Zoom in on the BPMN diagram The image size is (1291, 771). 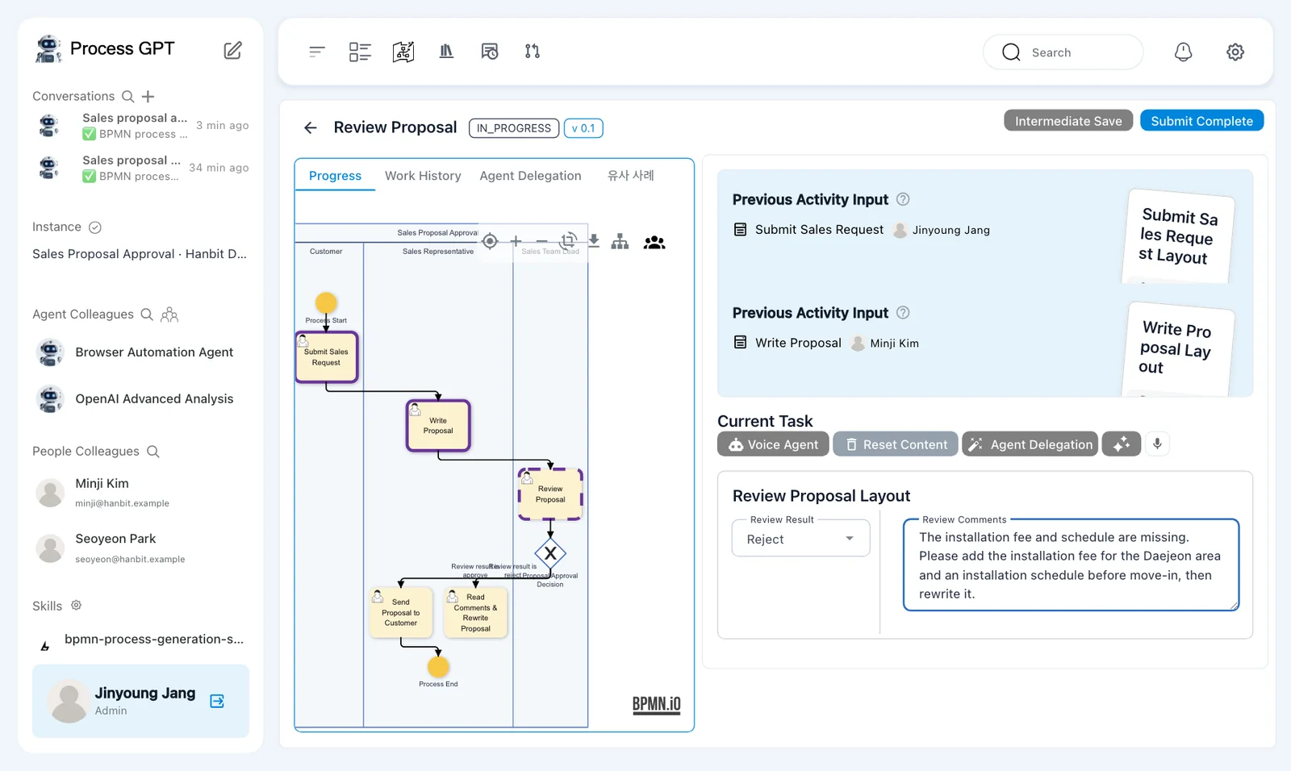pyautogui.click(x=516, y=241)
